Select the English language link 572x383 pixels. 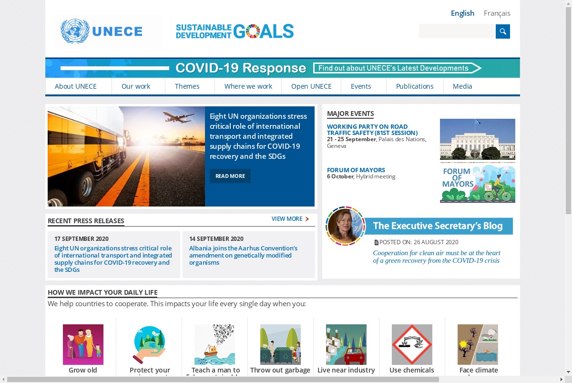click(x=463, y=13)
